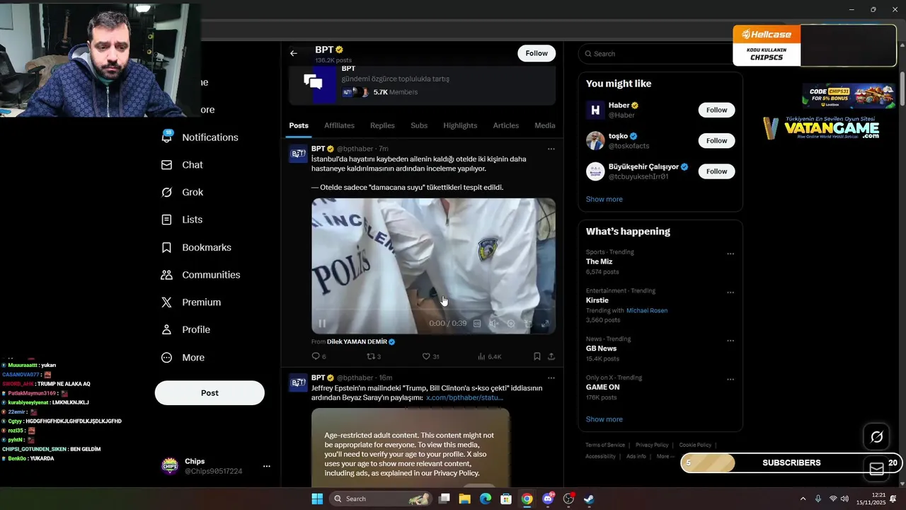This screenshot has height=510, width=906.
Task: Open Communities in the sidebar
Action: point(200,275)
